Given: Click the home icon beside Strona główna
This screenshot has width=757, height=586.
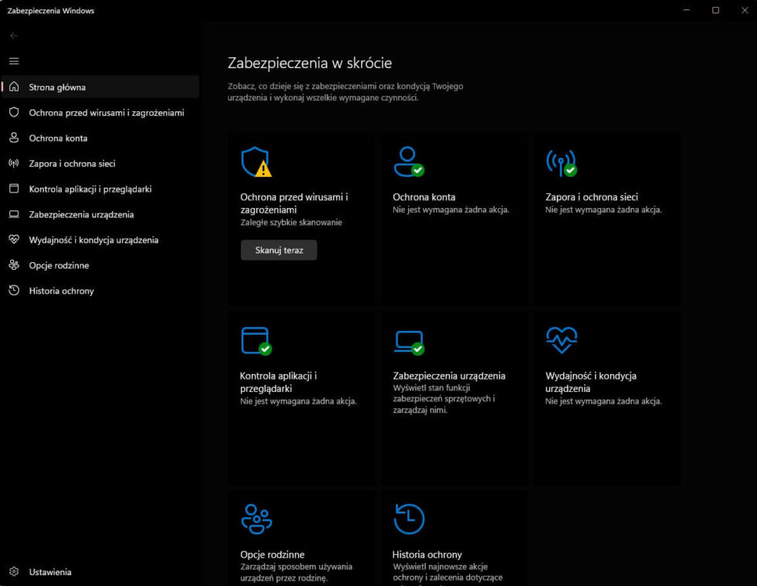Looking at the screenshot, I should tap(14, 87).
